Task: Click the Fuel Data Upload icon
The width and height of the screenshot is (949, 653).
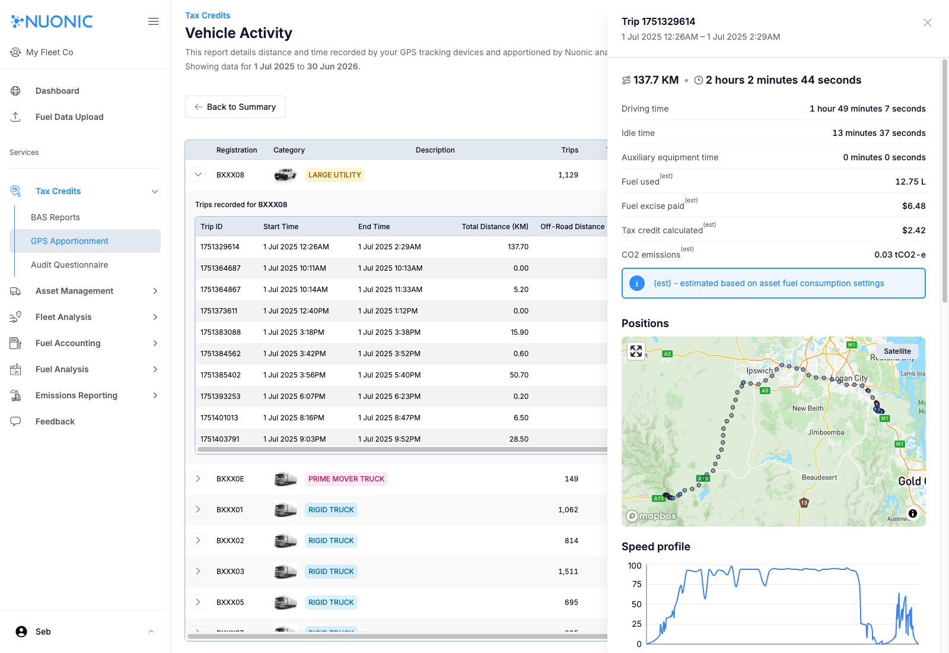Action: pos(15,117)
